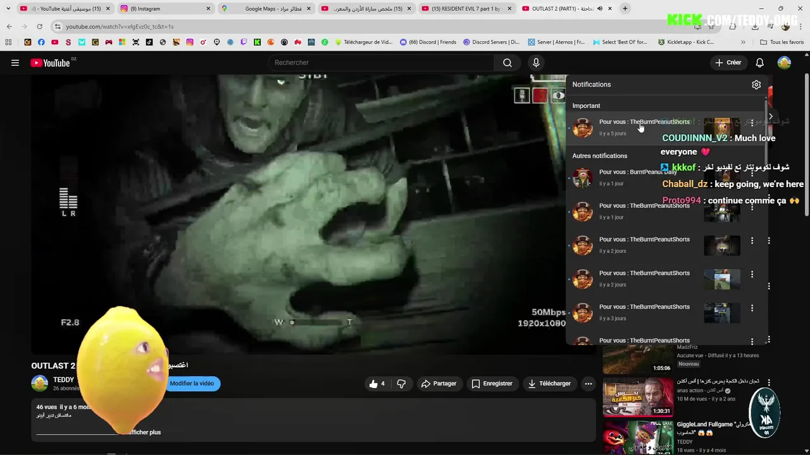Open the BurntPeanut Daily notification
Viewport: 810px width, 455px height.
666,178
